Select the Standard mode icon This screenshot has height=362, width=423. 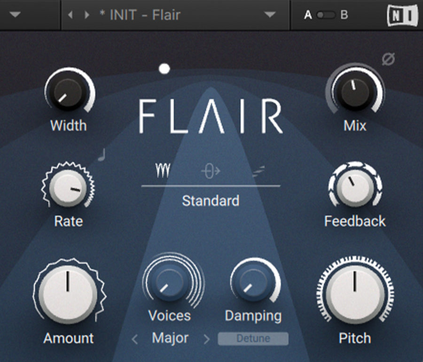click(162, 170)
